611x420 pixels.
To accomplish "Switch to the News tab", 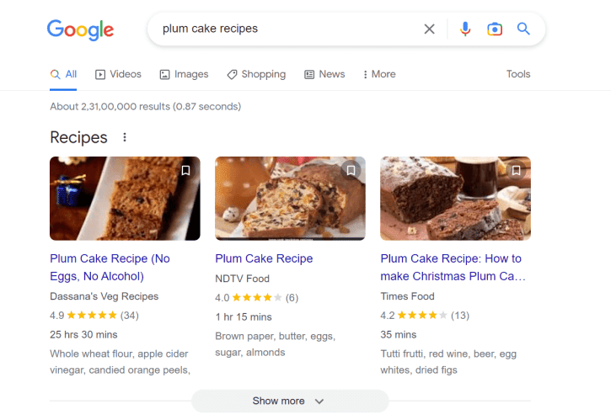I will pos(324,74).
